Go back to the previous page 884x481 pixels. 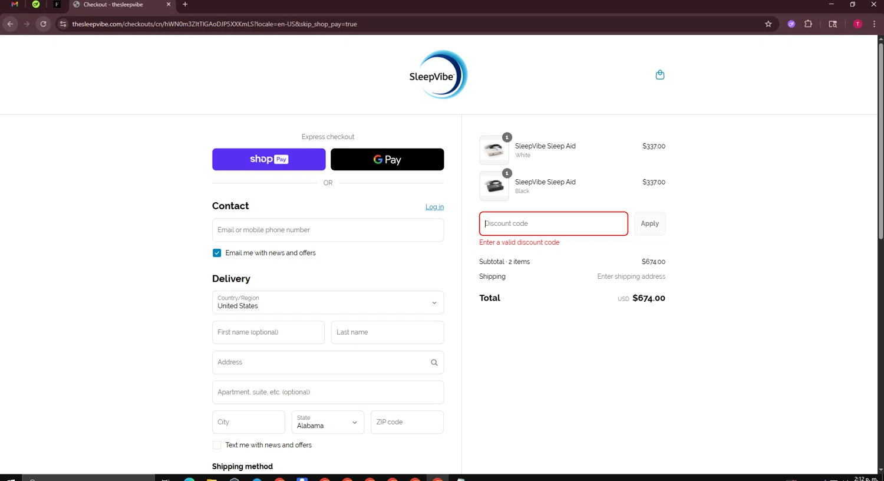10,24
